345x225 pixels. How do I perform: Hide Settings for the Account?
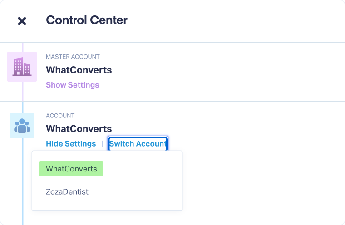71,144
